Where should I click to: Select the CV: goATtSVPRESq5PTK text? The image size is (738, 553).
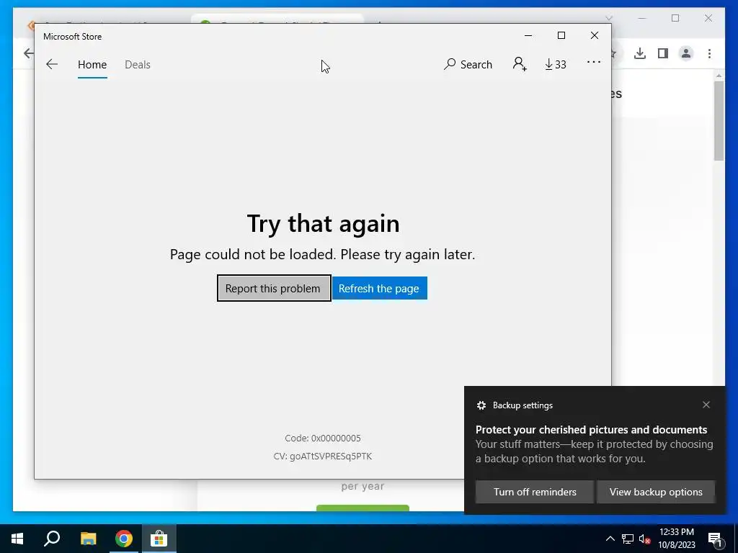[x=323, y=456]
